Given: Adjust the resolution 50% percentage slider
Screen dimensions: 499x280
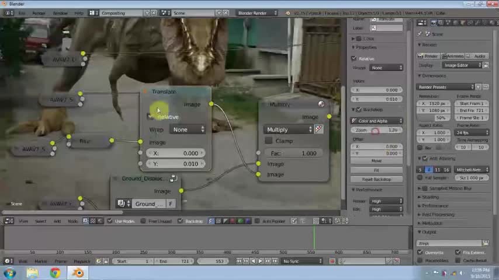Looking at the screenshot, I should pyautogui.click(x=434, y=118).
